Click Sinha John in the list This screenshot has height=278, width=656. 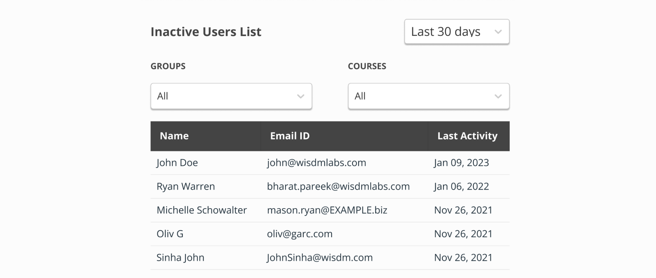pyautogui.click(x=180, y=258)
